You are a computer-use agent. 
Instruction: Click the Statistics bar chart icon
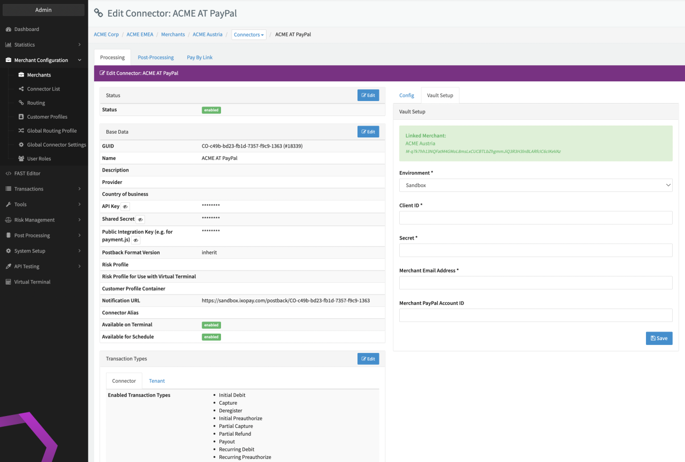click(9, 45)
